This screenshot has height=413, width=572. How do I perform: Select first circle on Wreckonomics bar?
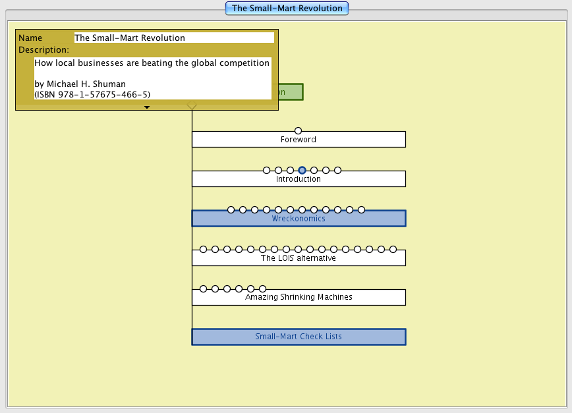pyautogui.click(x=231, y=210)
